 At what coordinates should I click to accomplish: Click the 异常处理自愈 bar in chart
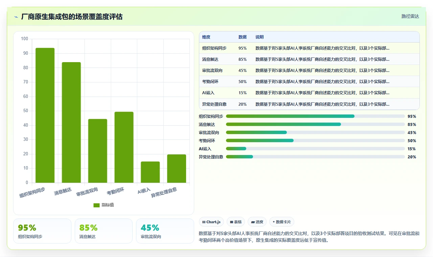click(x=177, y=169)
